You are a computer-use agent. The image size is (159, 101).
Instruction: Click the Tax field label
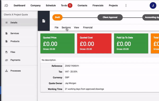(60, 72)
